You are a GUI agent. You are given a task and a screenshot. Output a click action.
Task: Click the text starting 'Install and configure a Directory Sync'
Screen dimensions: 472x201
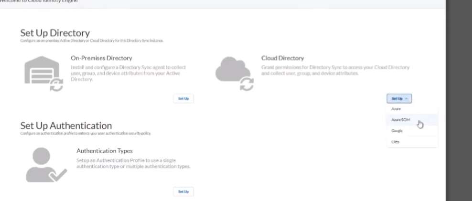tap(129, 73)
